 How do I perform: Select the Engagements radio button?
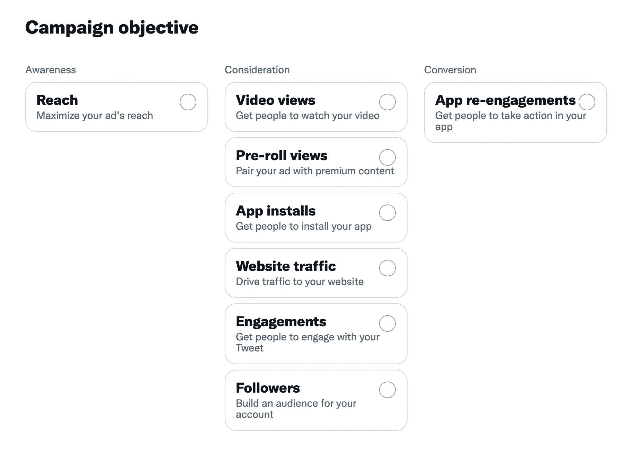point(387,323)
